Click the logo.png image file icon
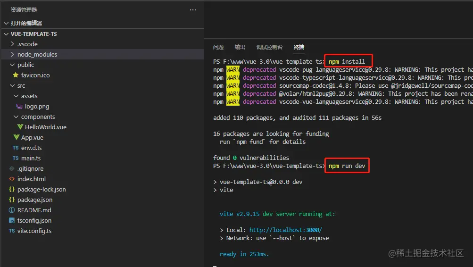Screen dimensions: 473x267 (19, 106)
